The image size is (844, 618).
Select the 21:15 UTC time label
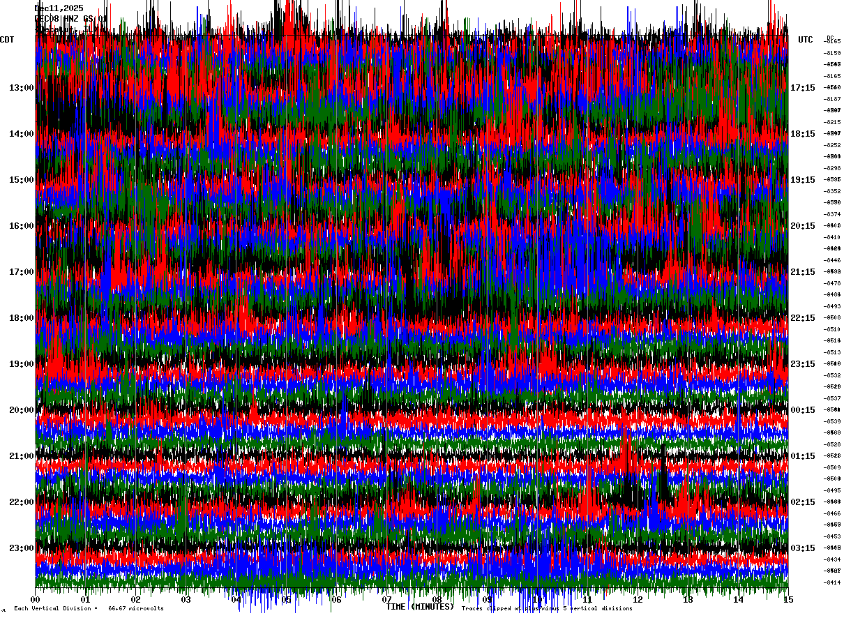pyautogui.click(x=803, y=272)
